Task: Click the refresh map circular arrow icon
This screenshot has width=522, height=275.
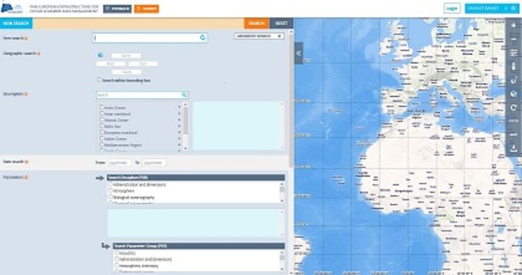Action: 514,107
